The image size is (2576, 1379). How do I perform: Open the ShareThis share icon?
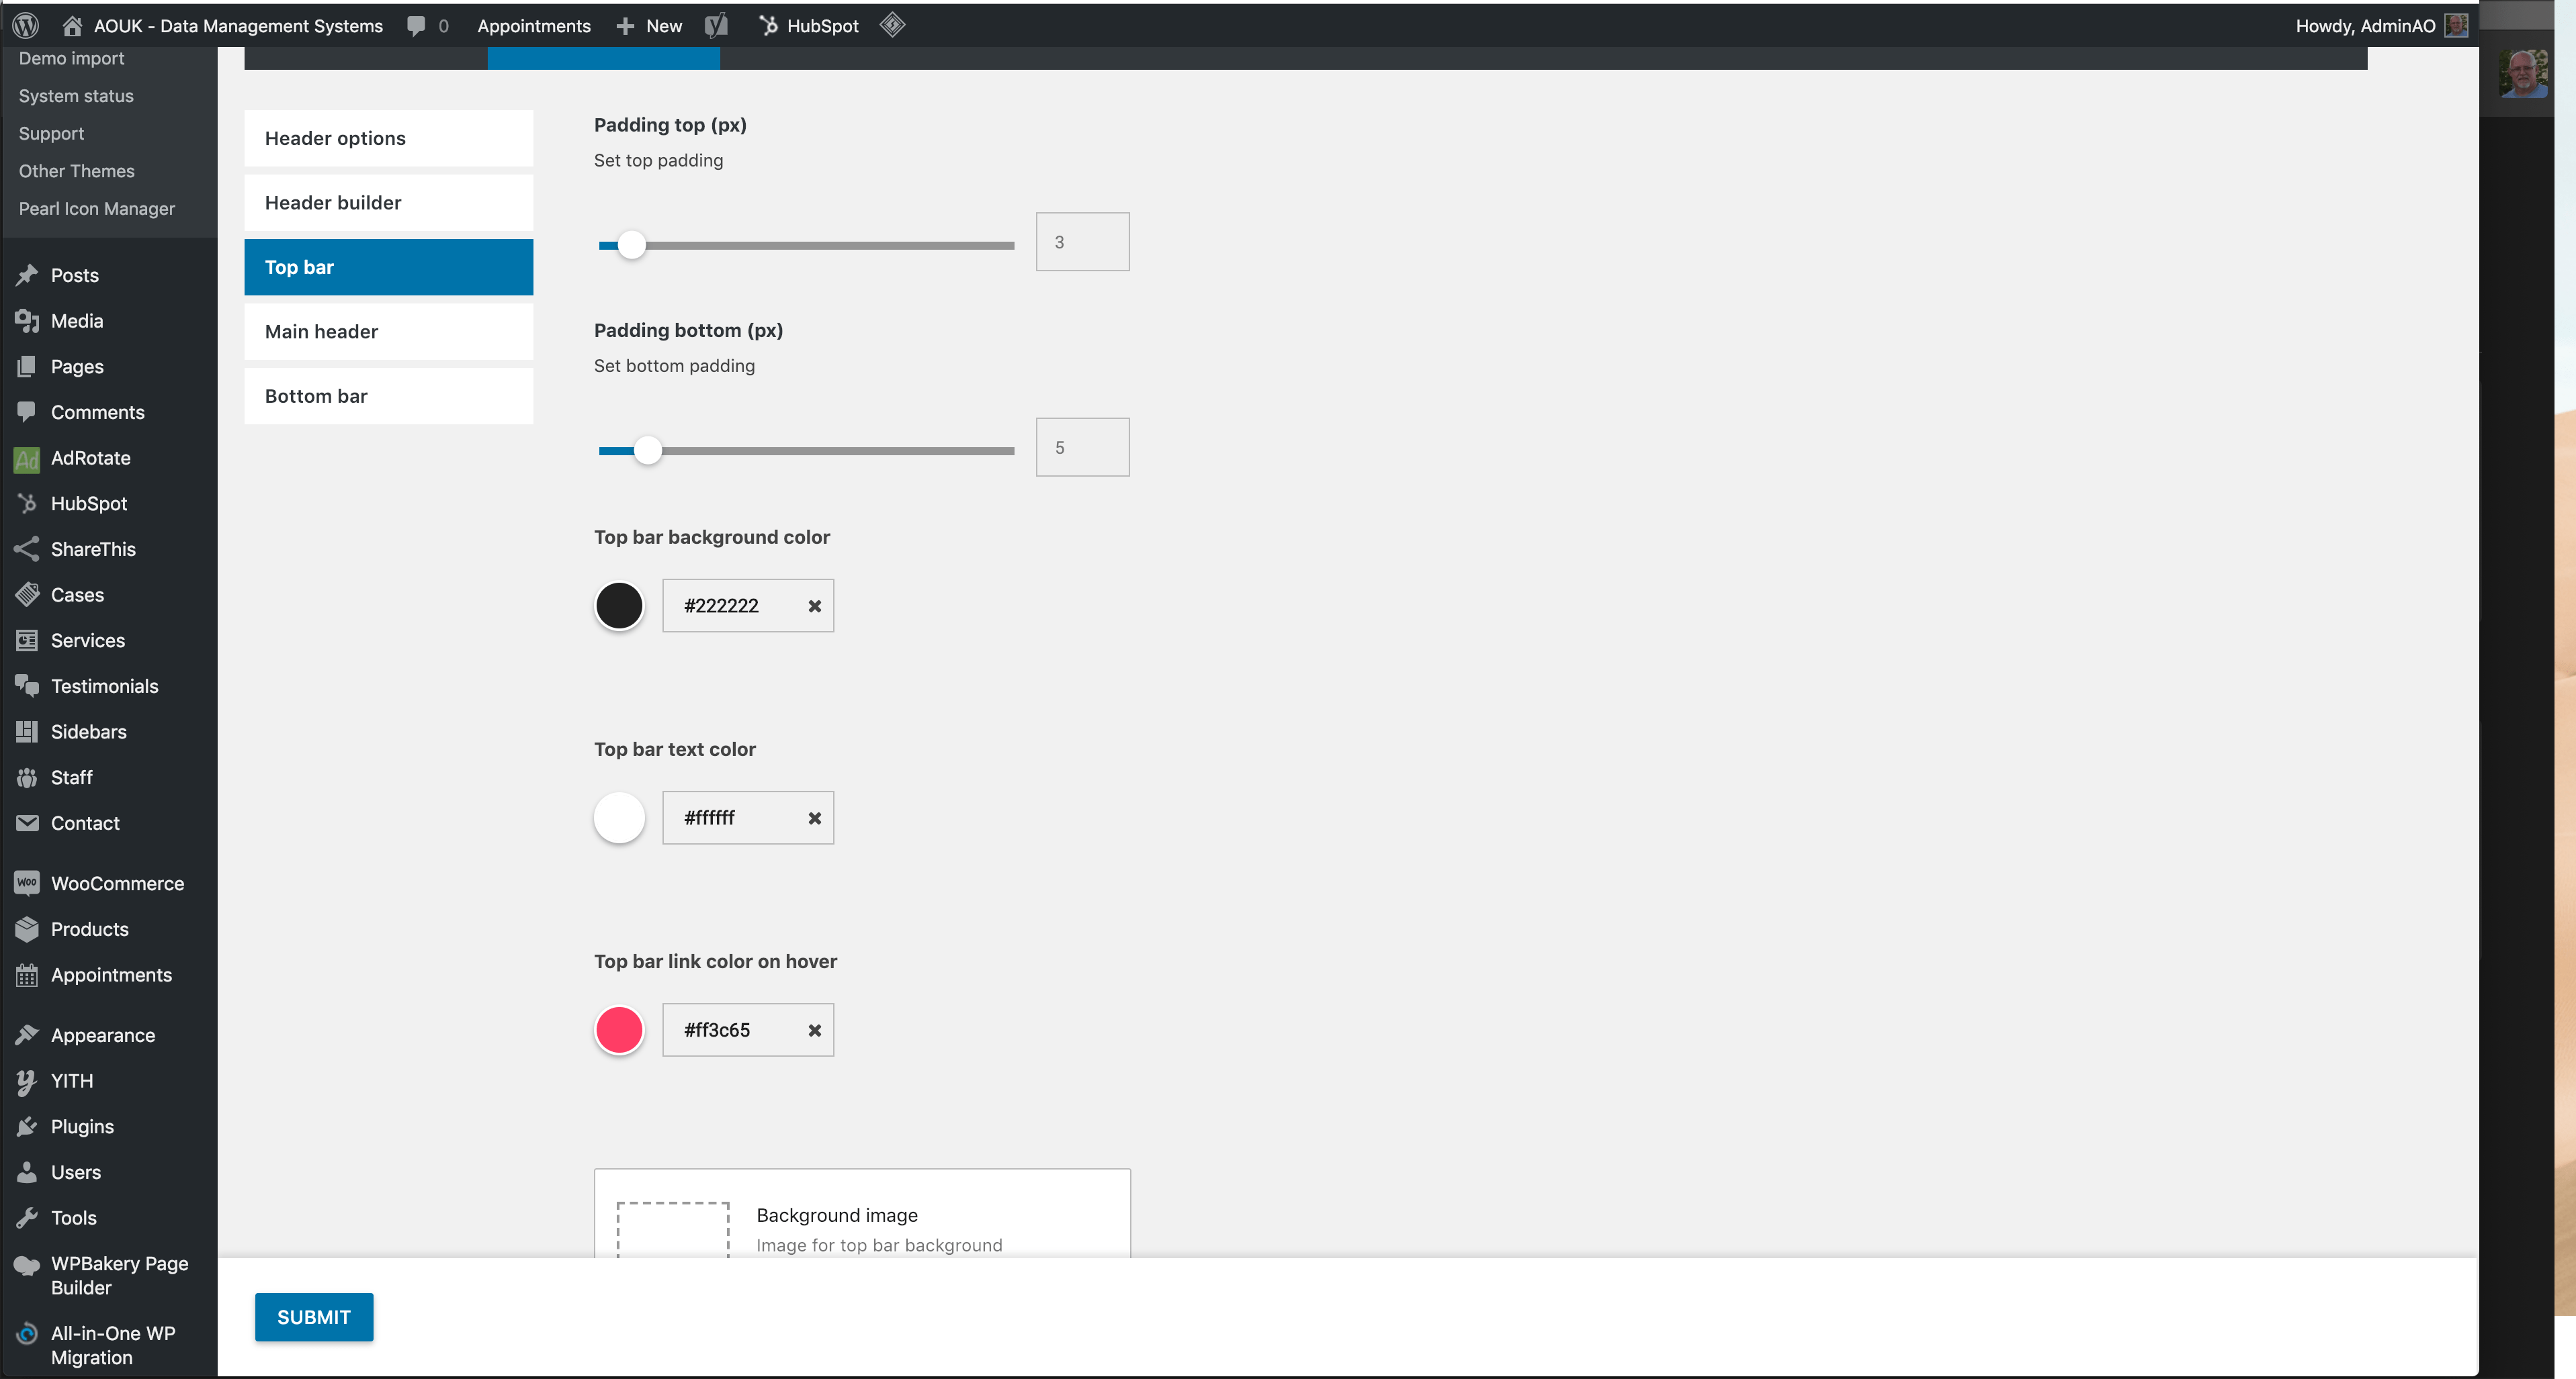point(27,549)
